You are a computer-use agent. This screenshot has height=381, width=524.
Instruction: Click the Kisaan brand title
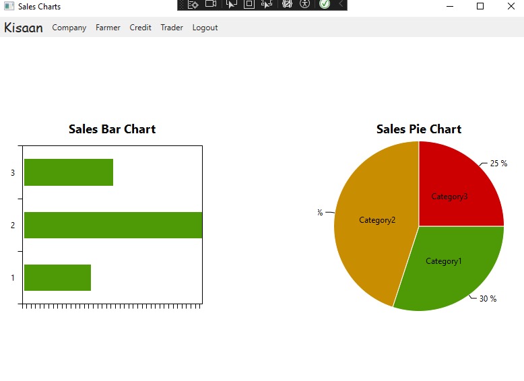[x=24, y=28]
